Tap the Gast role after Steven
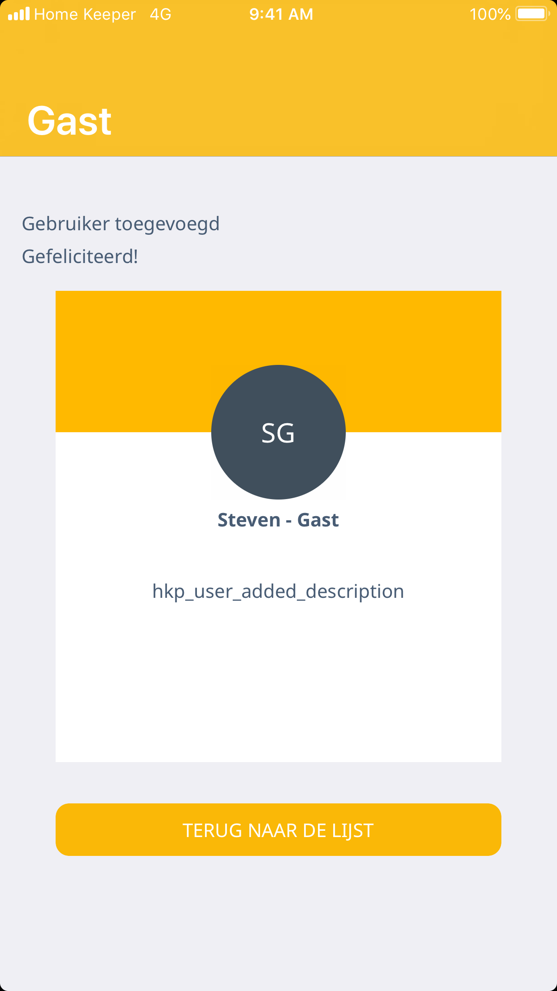 click(318, 520)
